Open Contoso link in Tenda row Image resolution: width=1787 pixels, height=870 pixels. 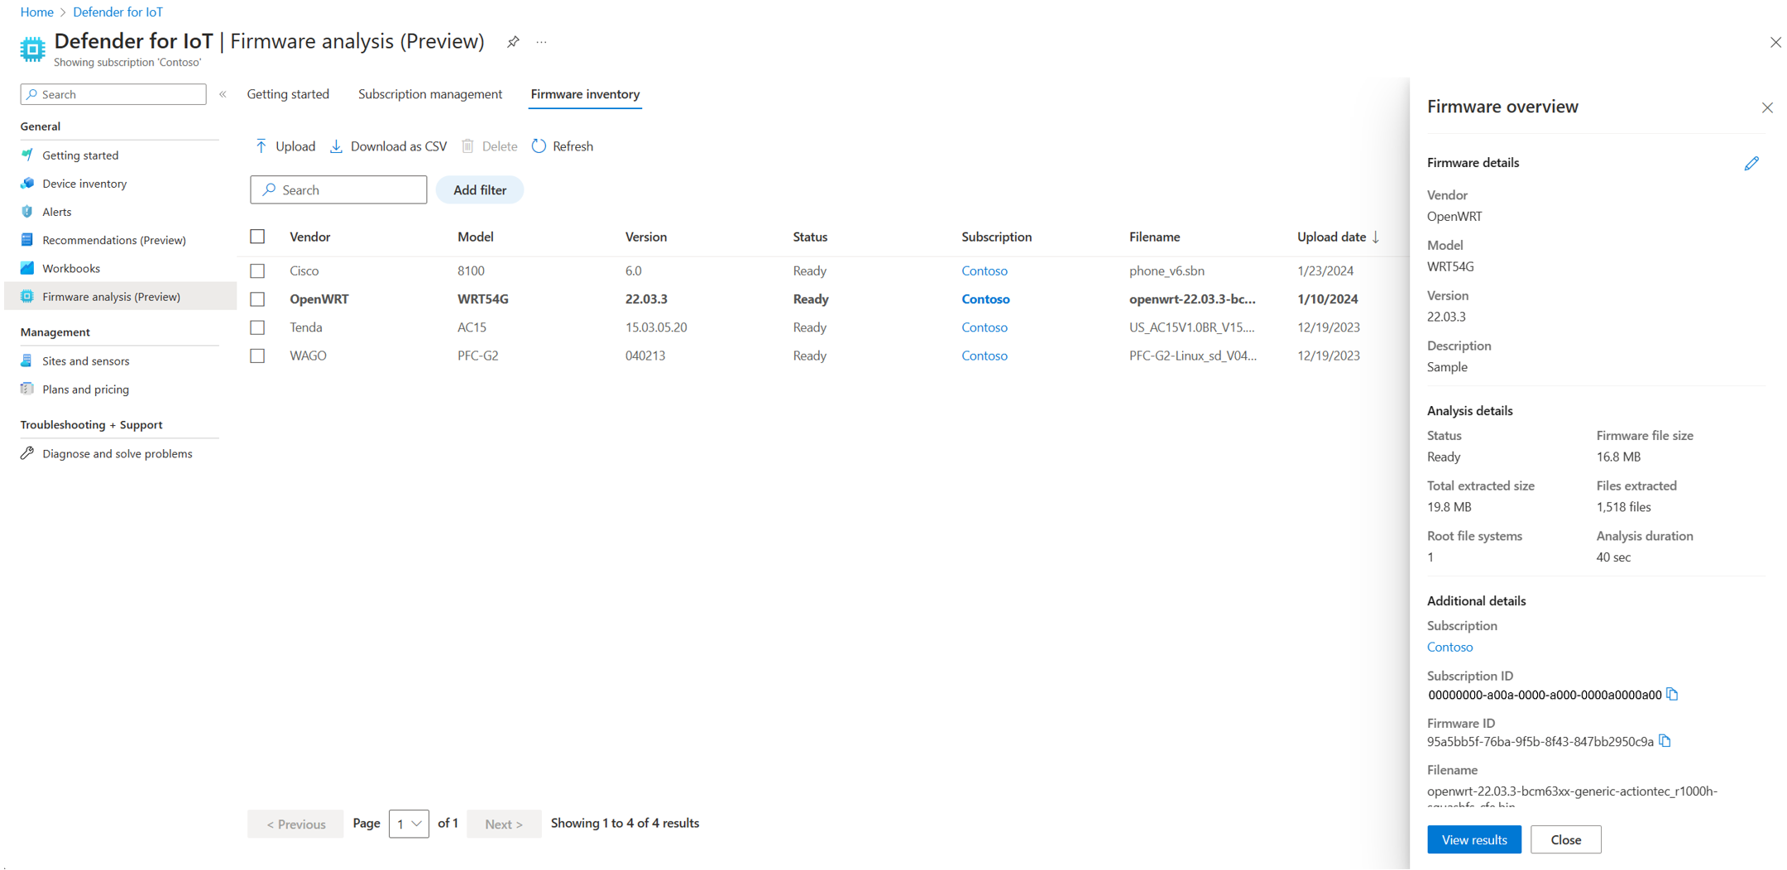(x=985, y=327)
